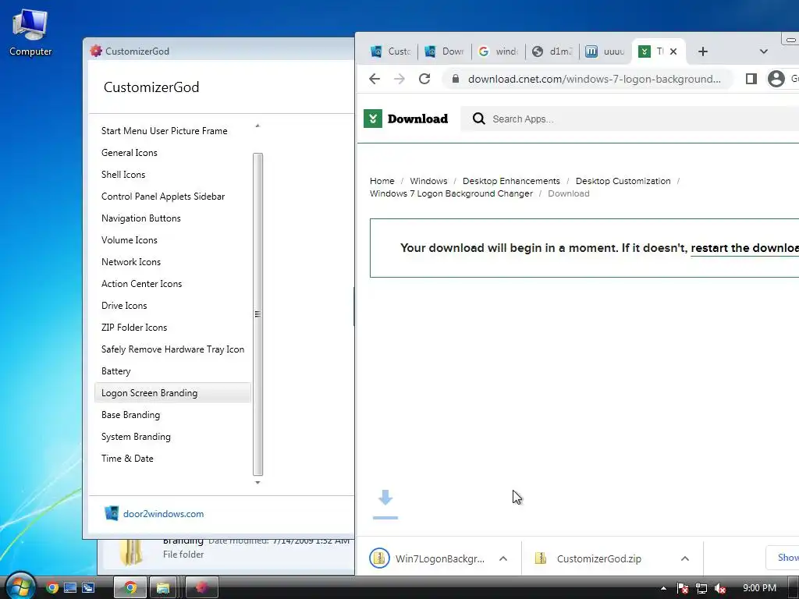
Task: Click the Switch windows quick launch icon
Action: [88, 588]
